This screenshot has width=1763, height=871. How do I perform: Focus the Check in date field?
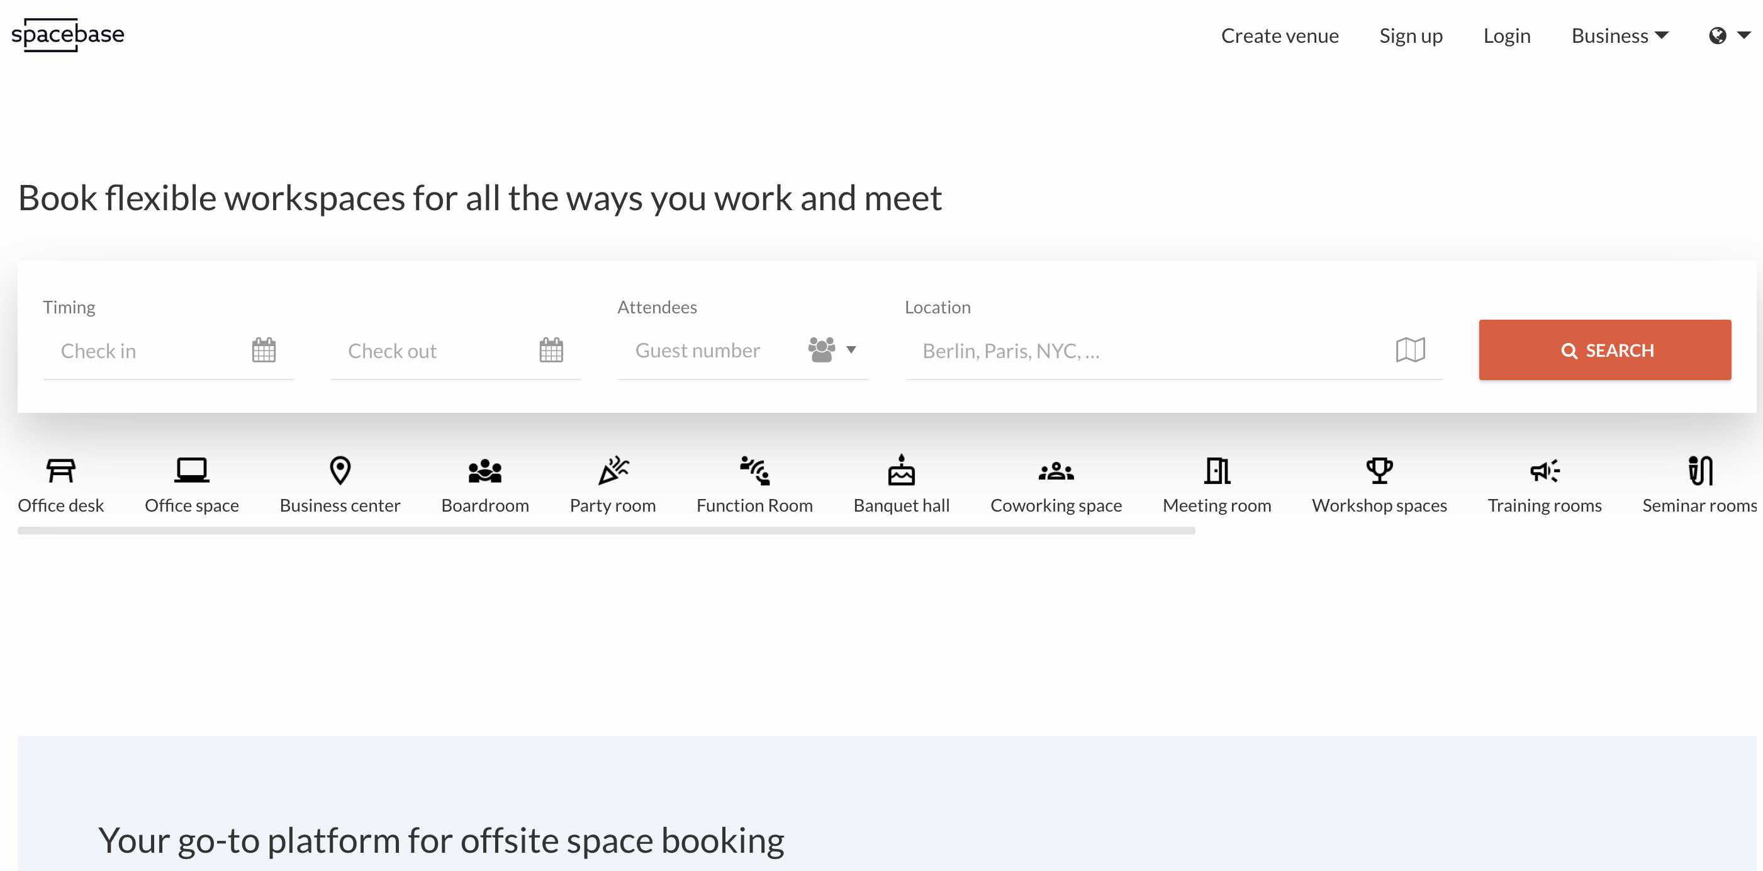[x=169, y=351]
